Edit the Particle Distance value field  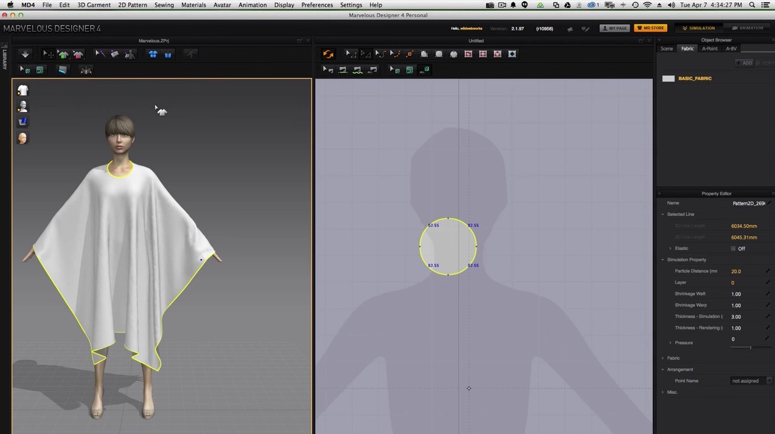click(x=736, y=271)
